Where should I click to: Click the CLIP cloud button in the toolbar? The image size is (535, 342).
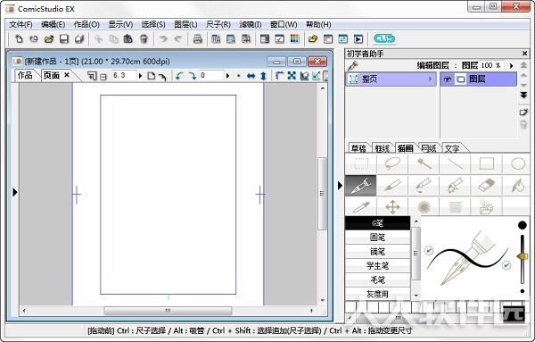pyautogui.click(x=384, y=39)
